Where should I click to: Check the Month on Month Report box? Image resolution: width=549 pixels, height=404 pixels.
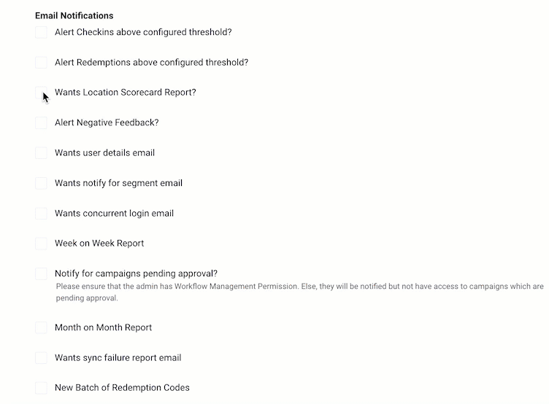(41, 327)
